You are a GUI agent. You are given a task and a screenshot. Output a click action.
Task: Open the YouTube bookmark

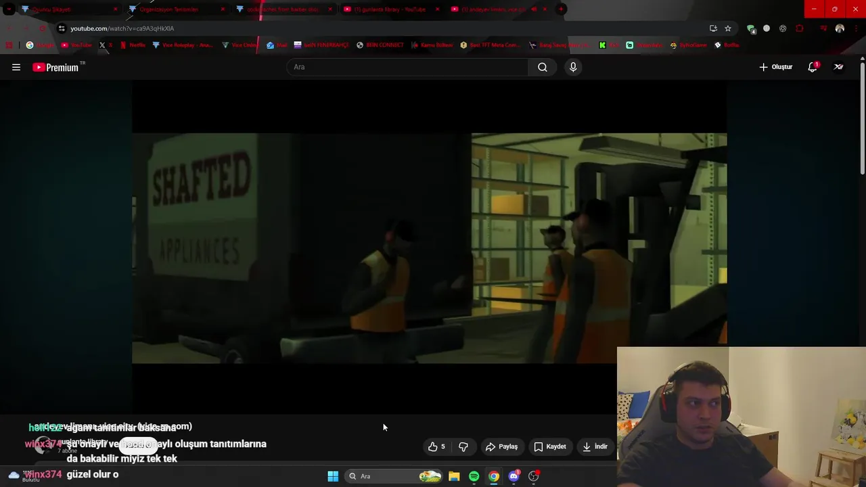[x=76, y=45]
